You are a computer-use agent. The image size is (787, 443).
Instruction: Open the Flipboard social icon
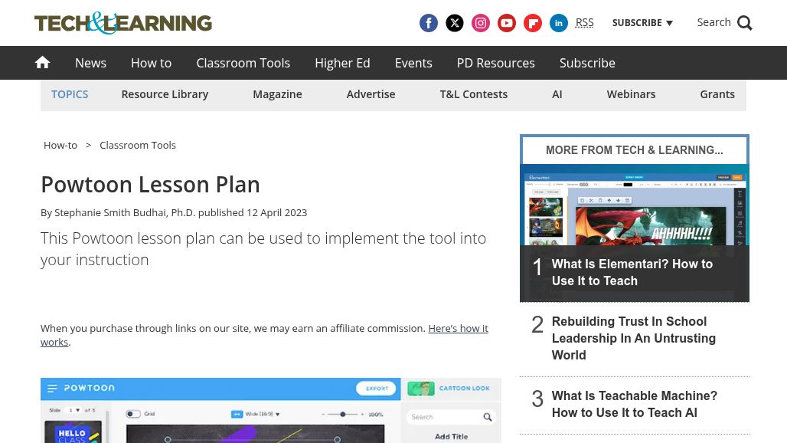point(533,23)
